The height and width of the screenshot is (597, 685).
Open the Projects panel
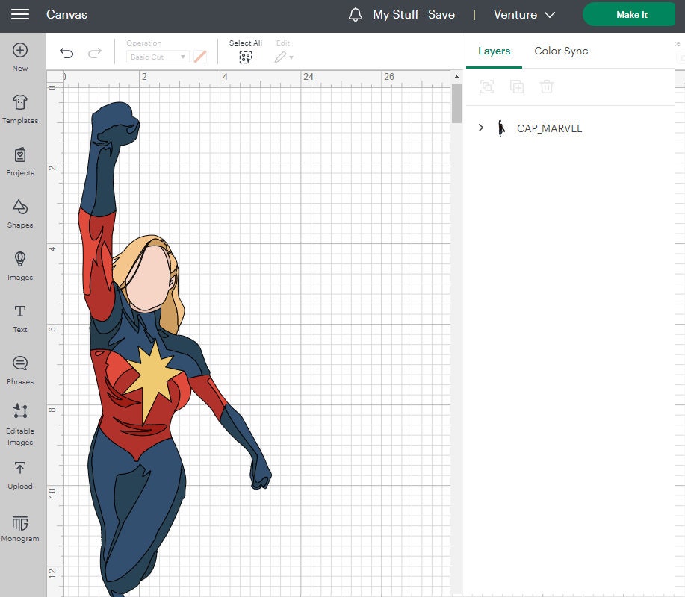[19, 160]
